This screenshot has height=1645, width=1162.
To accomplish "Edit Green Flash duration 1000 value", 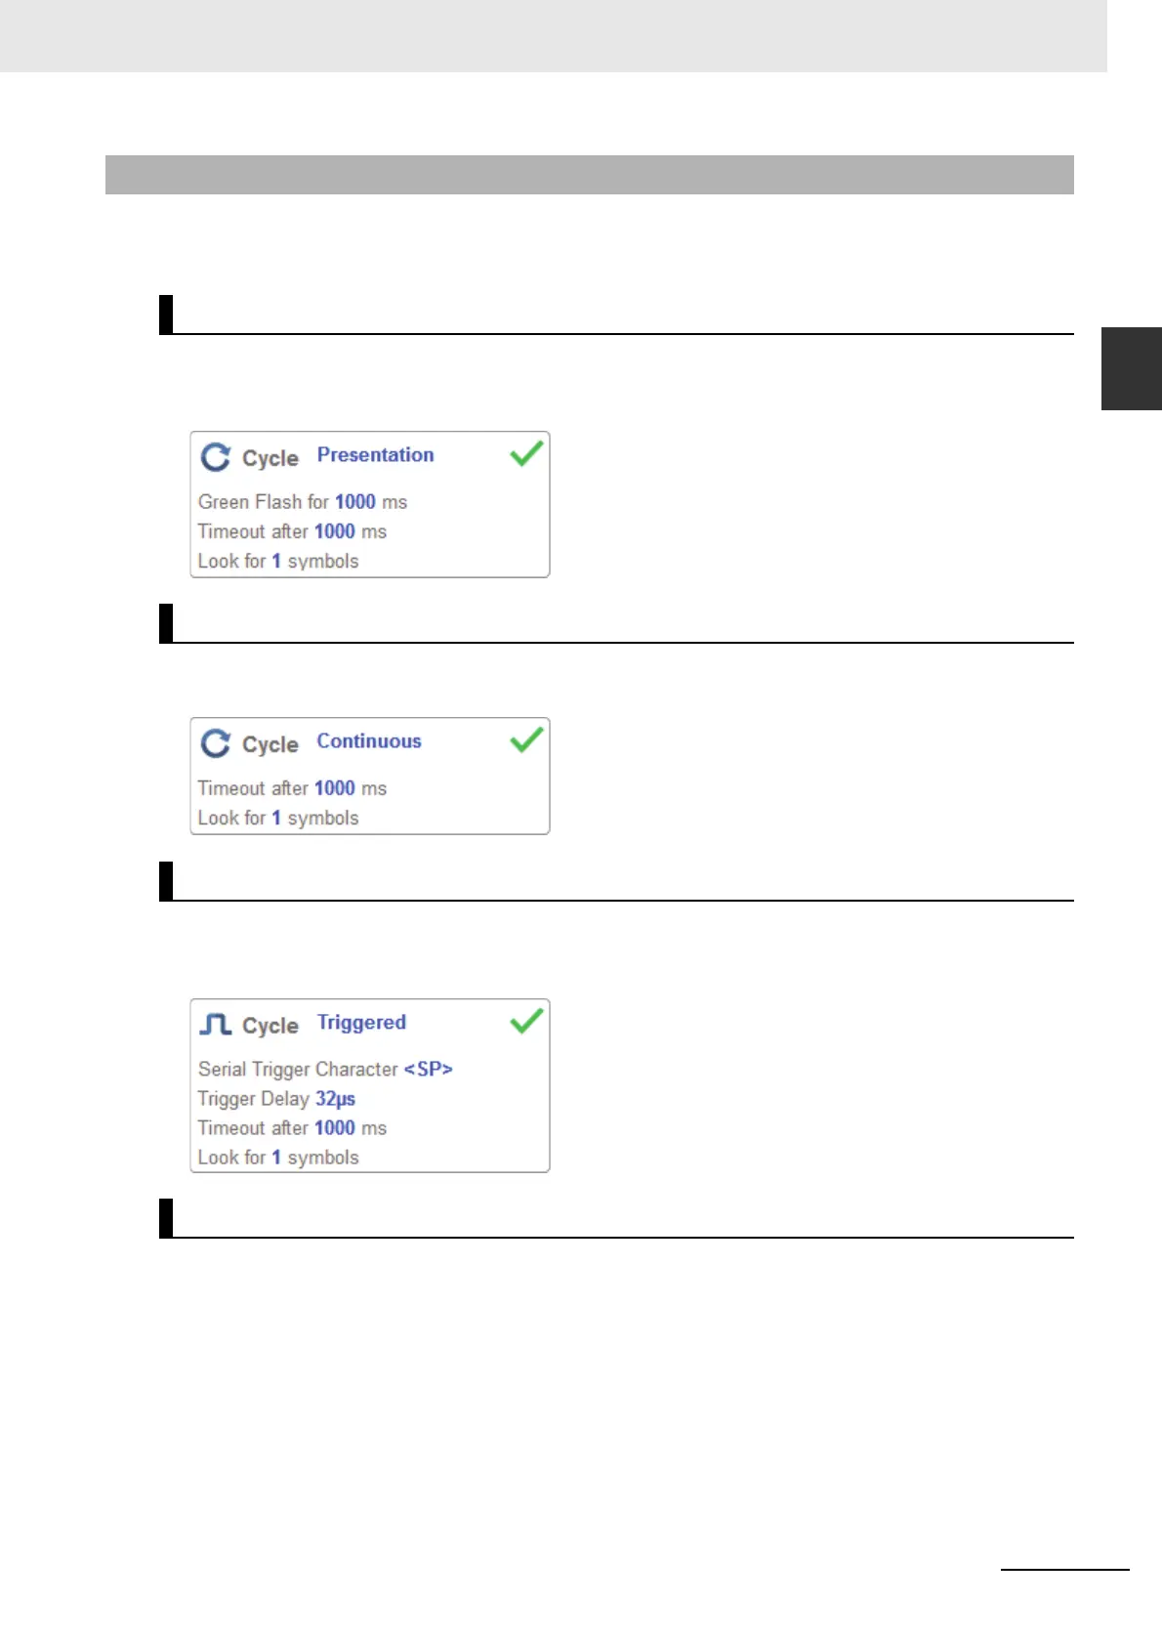I will 355,502.
